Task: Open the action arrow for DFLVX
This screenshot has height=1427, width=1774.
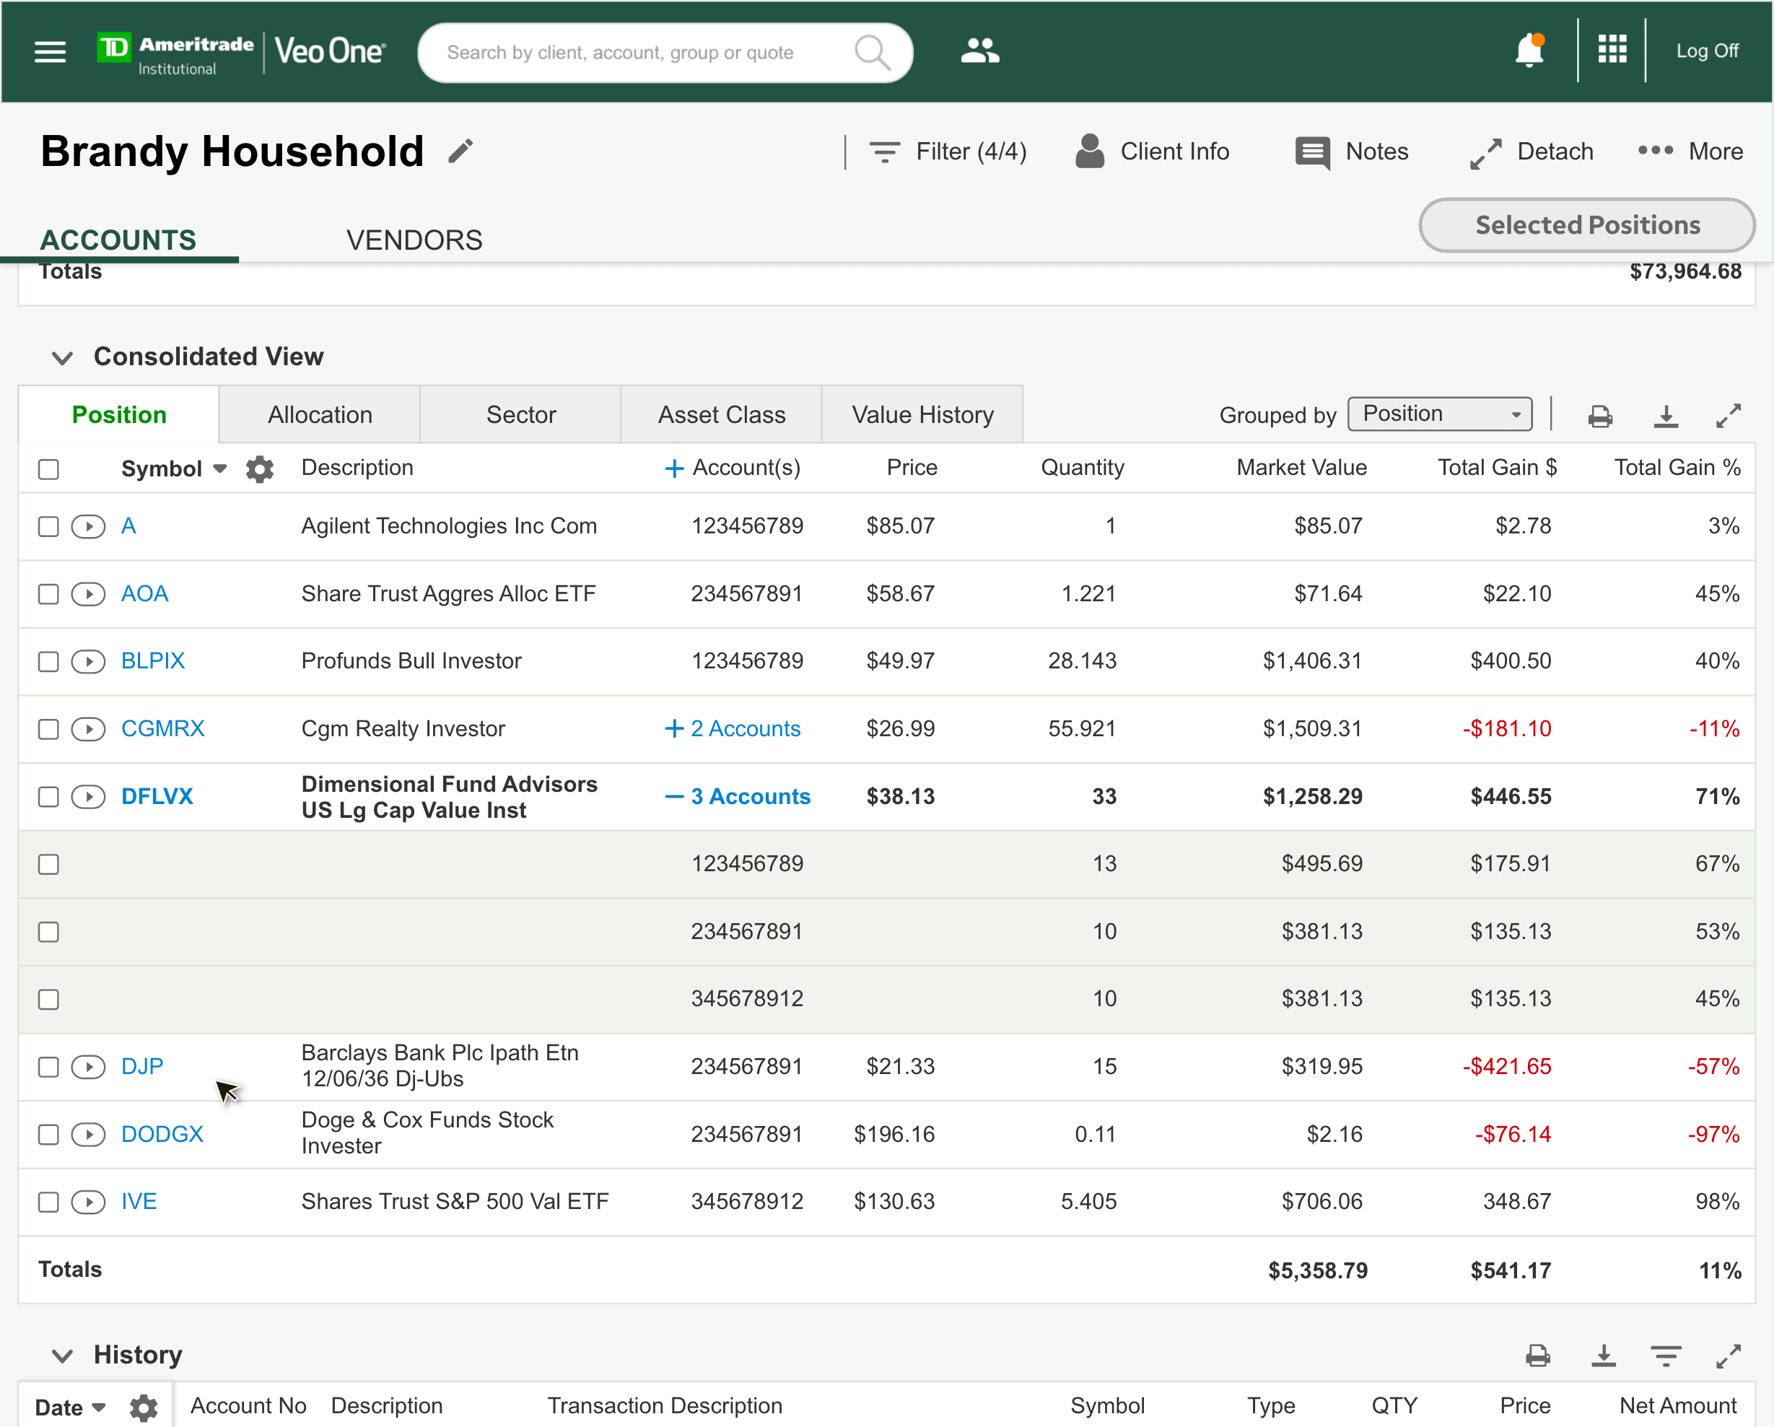Action: (88, 797)
